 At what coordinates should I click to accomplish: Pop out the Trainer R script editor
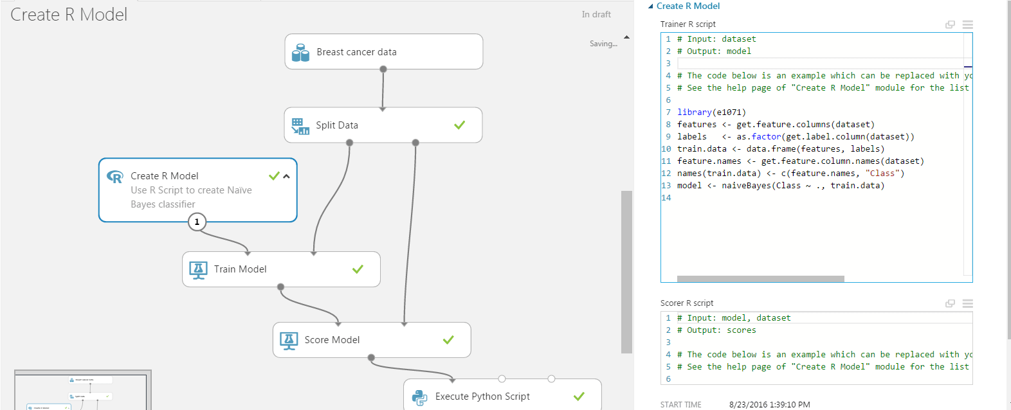click(950, 24)
